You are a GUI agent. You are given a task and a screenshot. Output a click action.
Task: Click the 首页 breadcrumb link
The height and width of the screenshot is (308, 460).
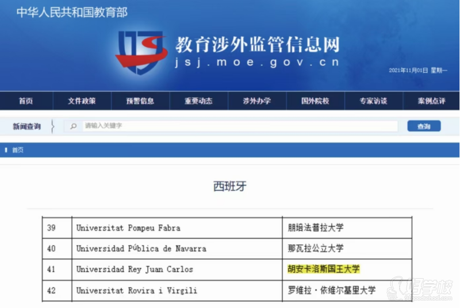pos(18,150)
